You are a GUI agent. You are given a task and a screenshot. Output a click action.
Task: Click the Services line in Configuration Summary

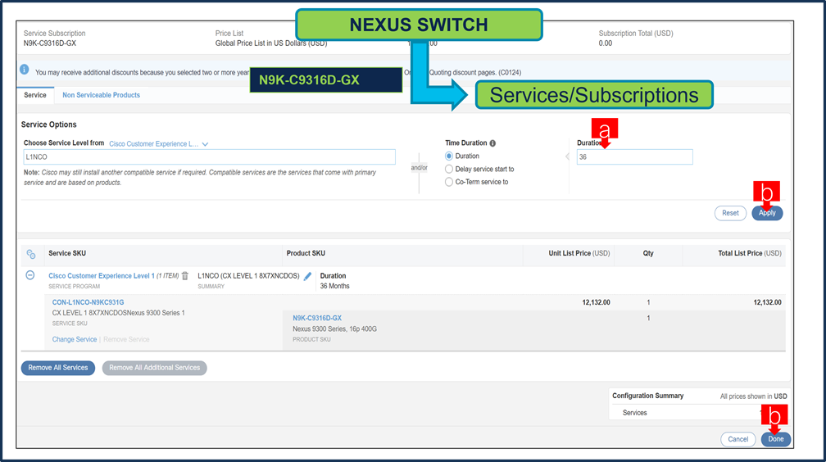click(x=634, y=413)
